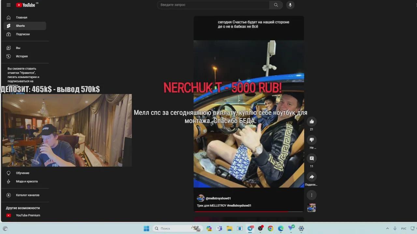Select Shorts in the sidebar
417x234 pixels.
[25, 26]
